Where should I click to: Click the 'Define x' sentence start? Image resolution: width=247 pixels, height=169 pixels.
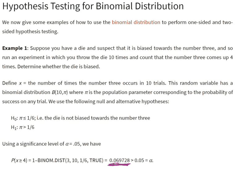tap(12, 83)
